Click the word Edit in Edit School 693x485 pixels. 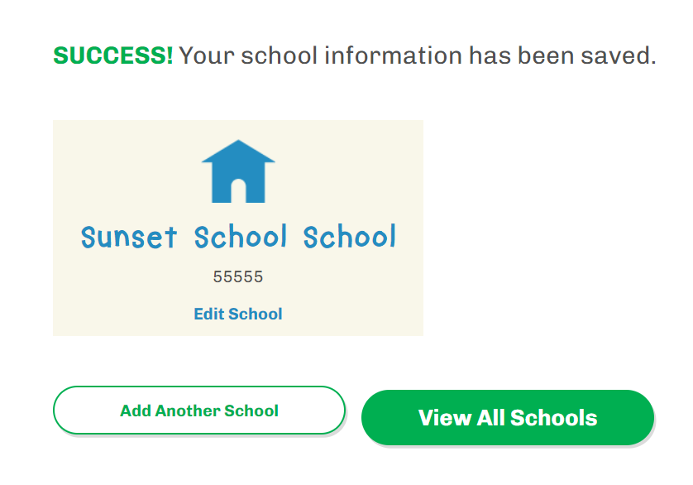pos(208,314)
